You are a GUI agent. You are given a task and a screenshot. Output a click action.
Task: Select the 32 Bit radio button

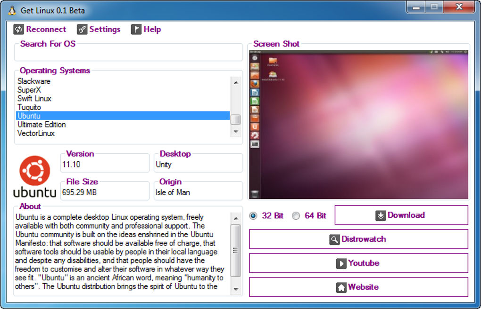tap(253, 216)
